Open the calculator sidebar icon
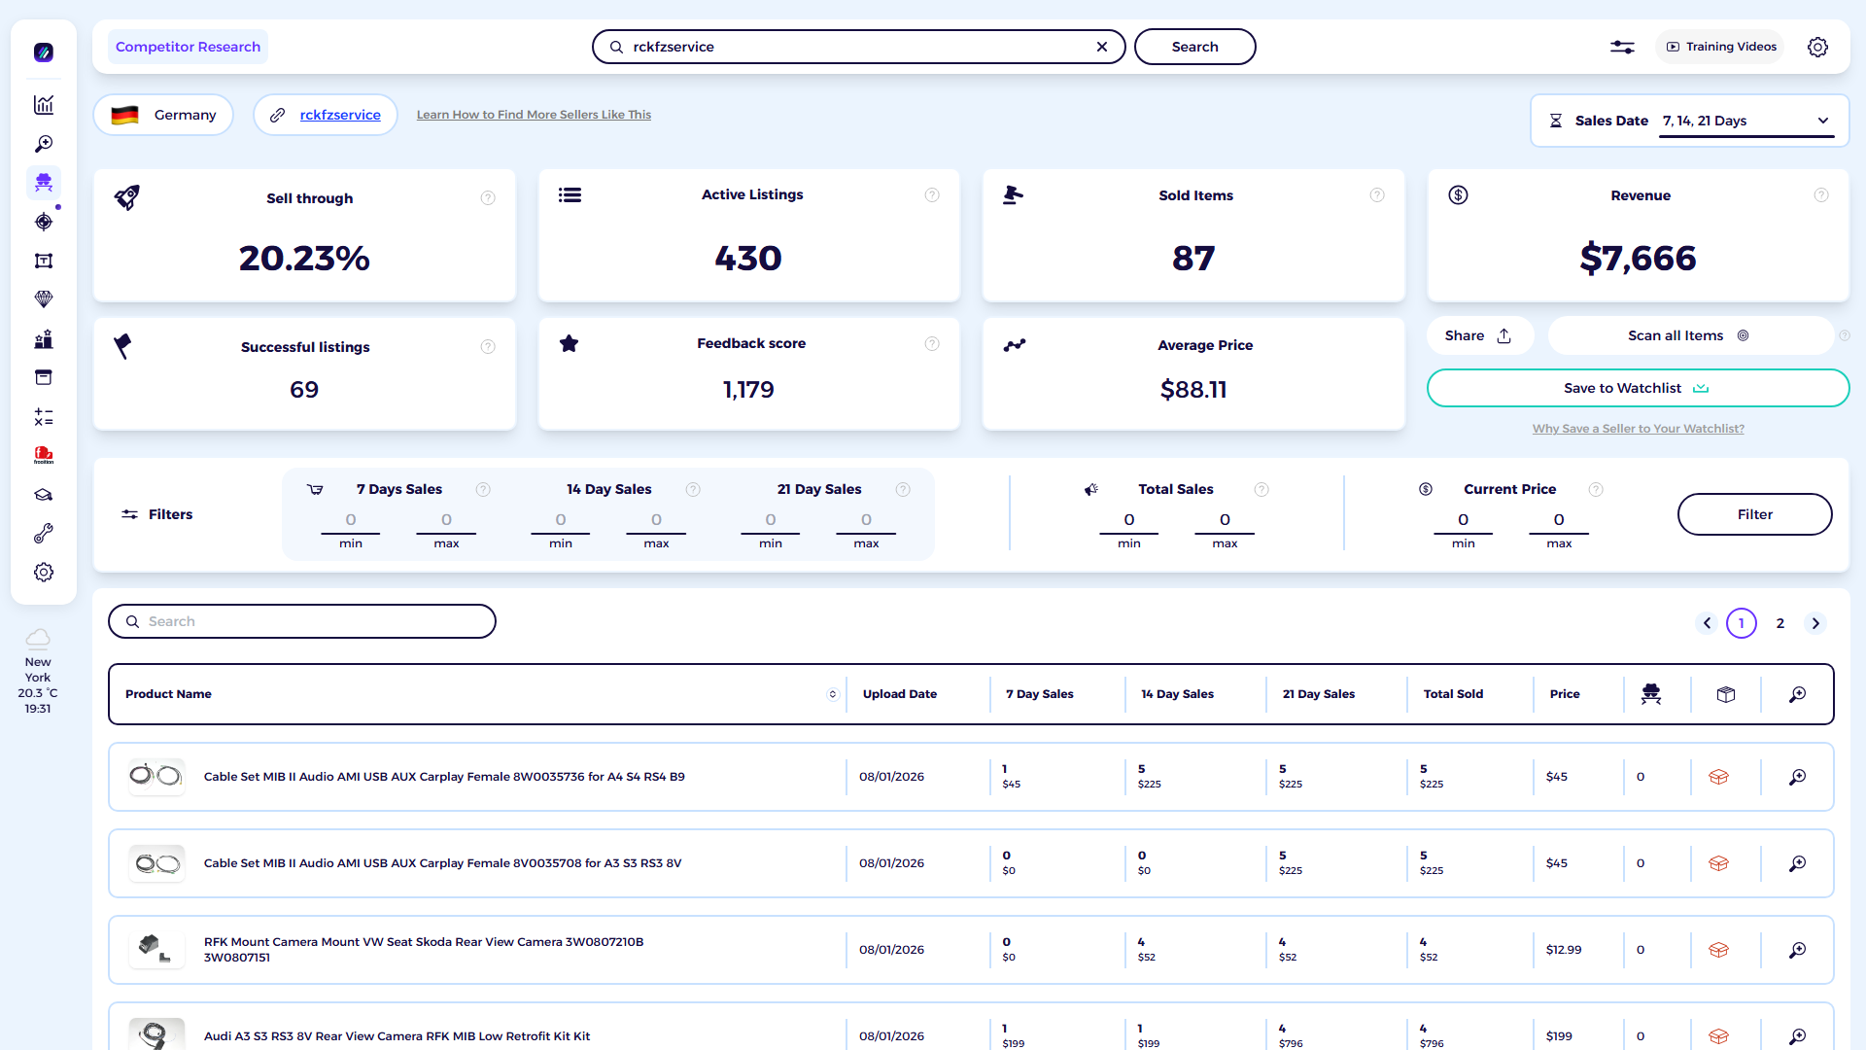Image resolution: width=1866 pixels, height=1050 pixels. click(44, 417)
